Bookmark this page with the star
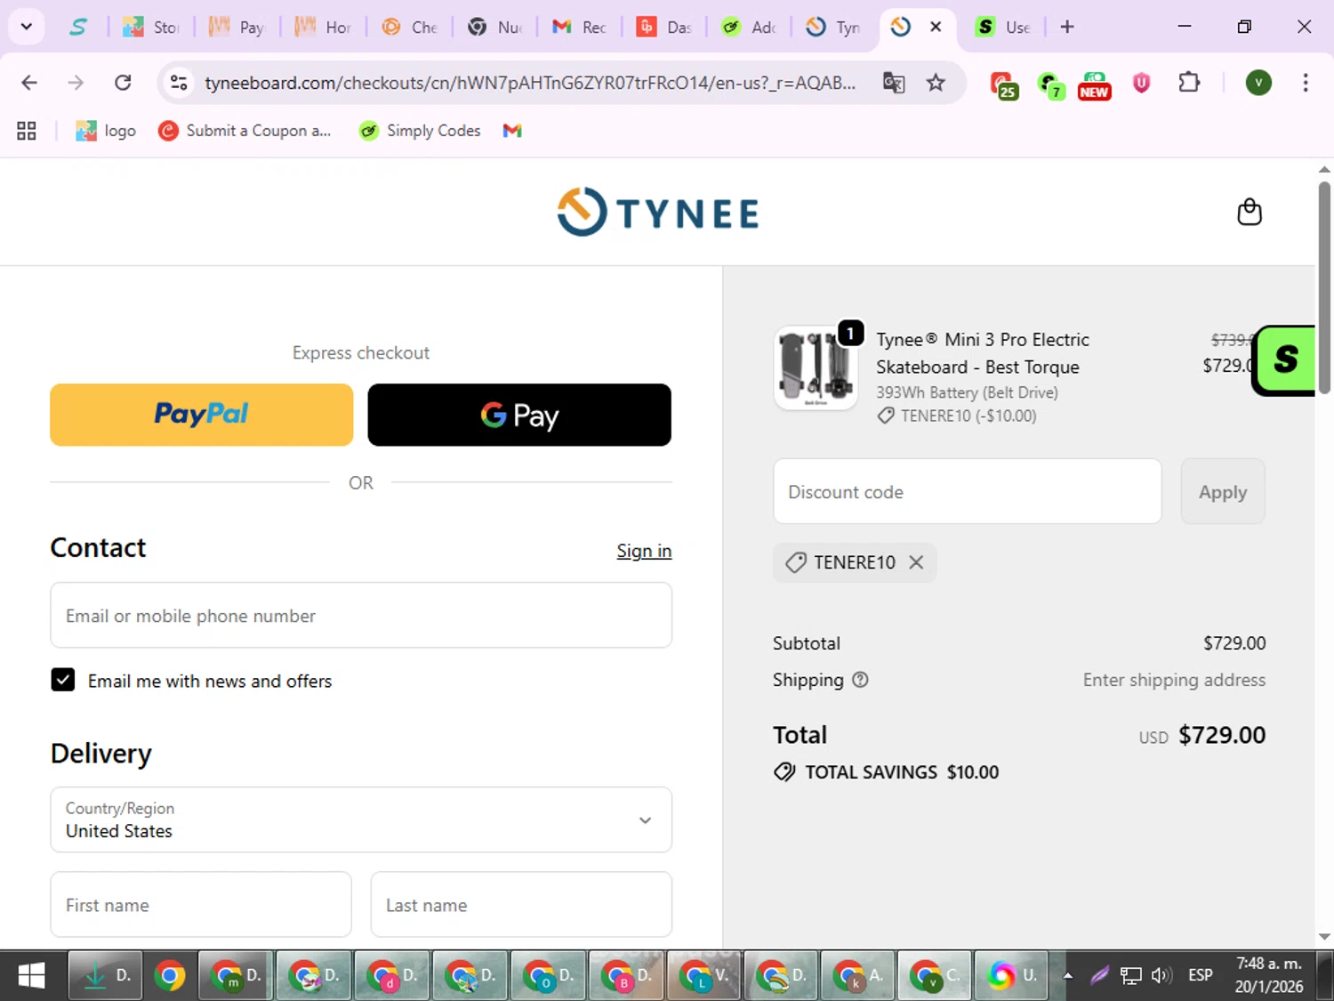Screen dimensions: 1334x1001 pyautogui.click(x=936, y=83)
